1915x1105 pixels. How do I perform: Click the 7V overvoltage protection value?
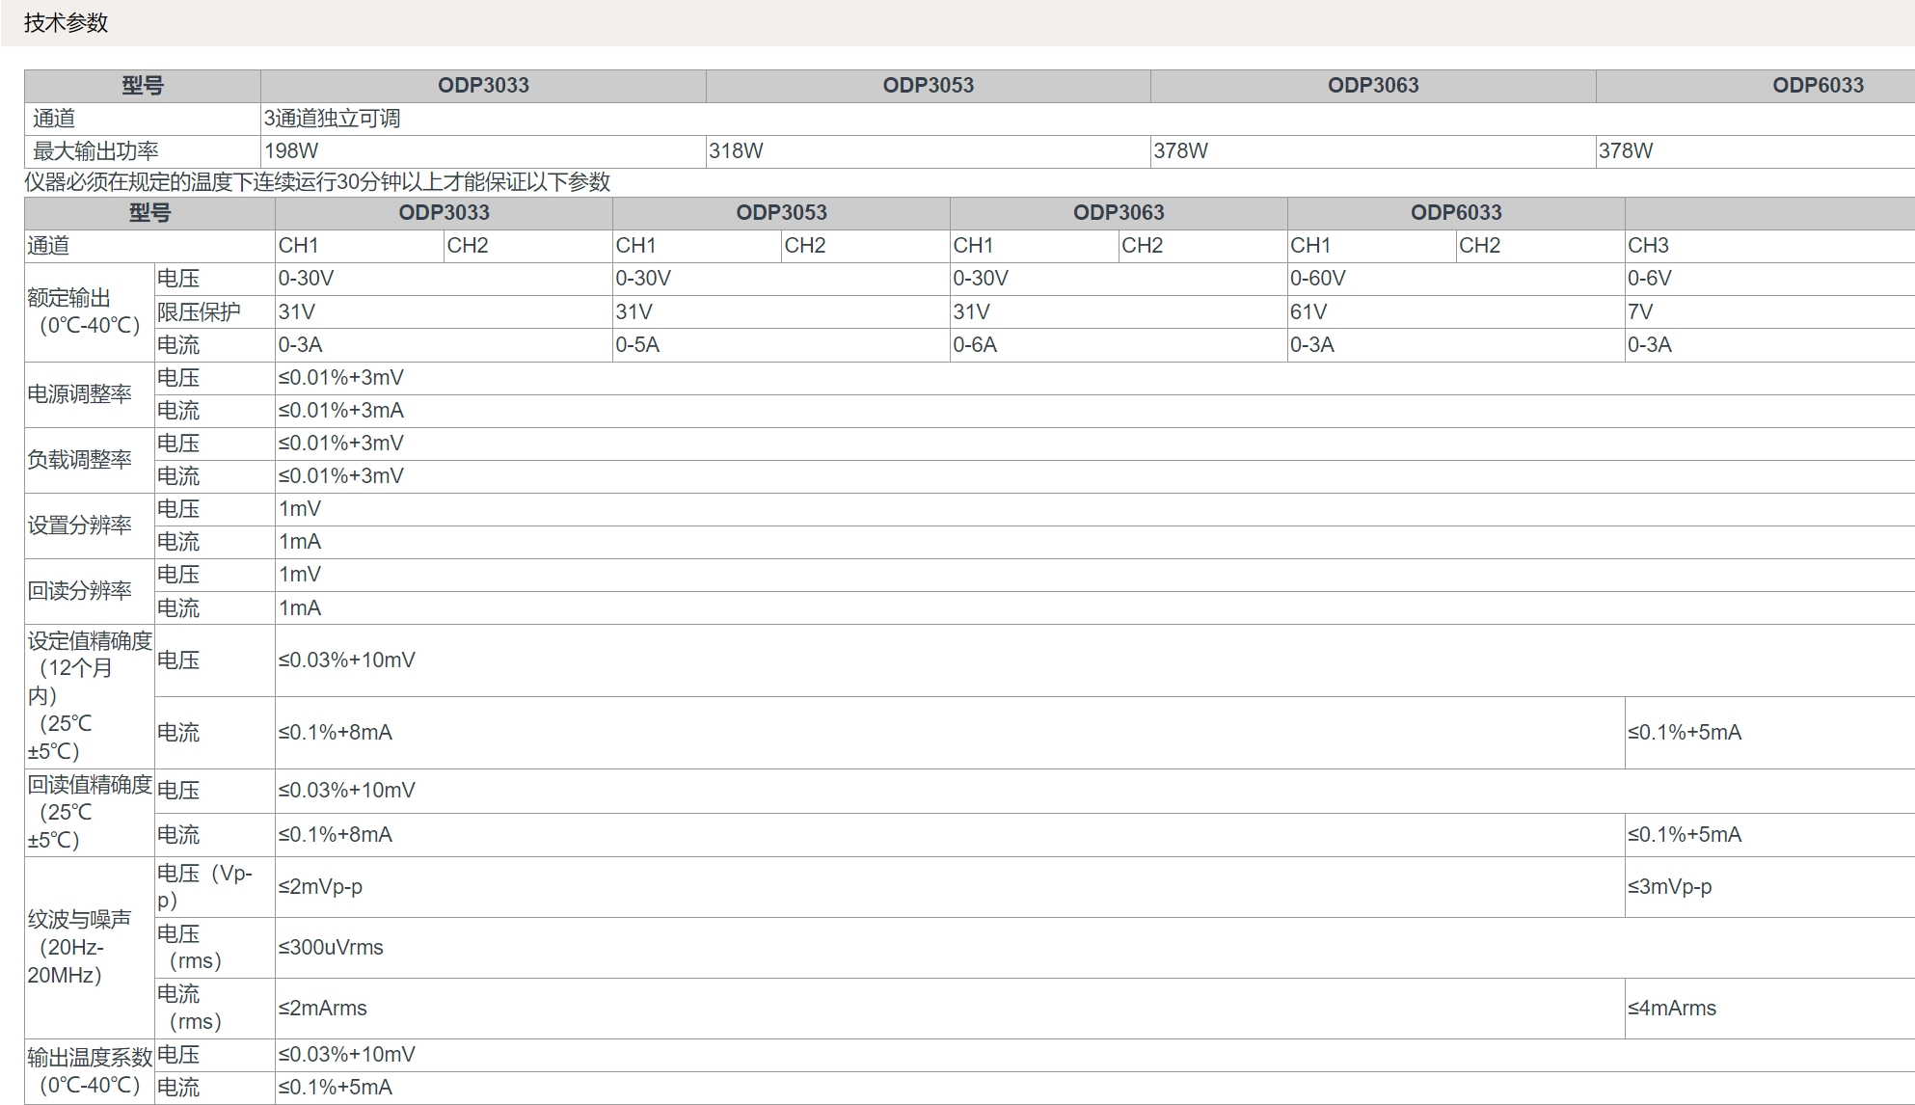[x=1640, y=312]
